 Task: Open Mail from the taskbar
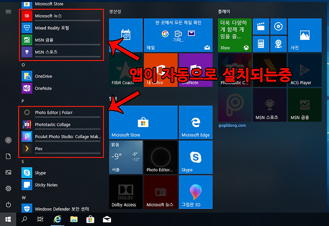[x=107, y=219]
